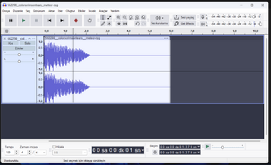Solo the track using Solo button
The image size is (271, 165).
click(27, 43)
